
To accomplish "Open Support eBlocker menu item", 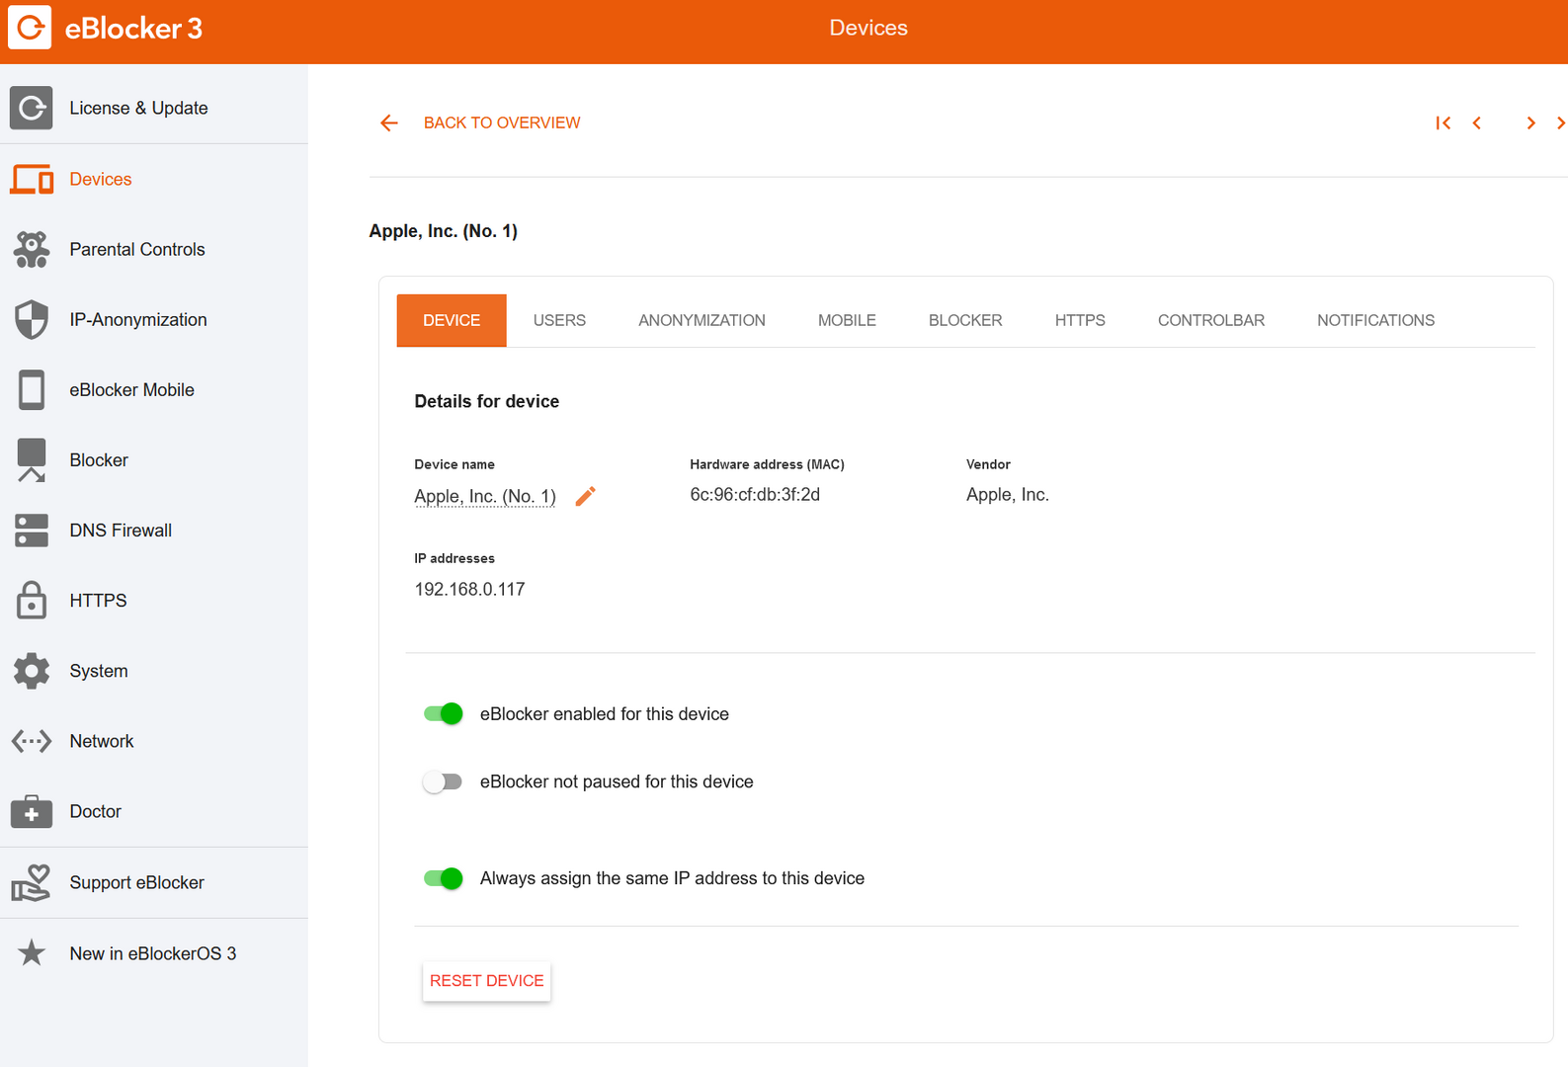I will [154, 882].
